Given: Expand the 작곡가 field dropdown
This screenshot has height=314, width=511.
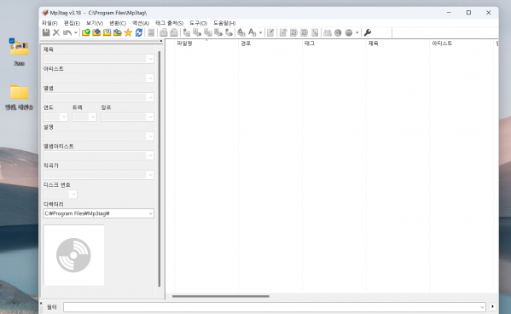Looking at the screenshot, I should (150, 175).
